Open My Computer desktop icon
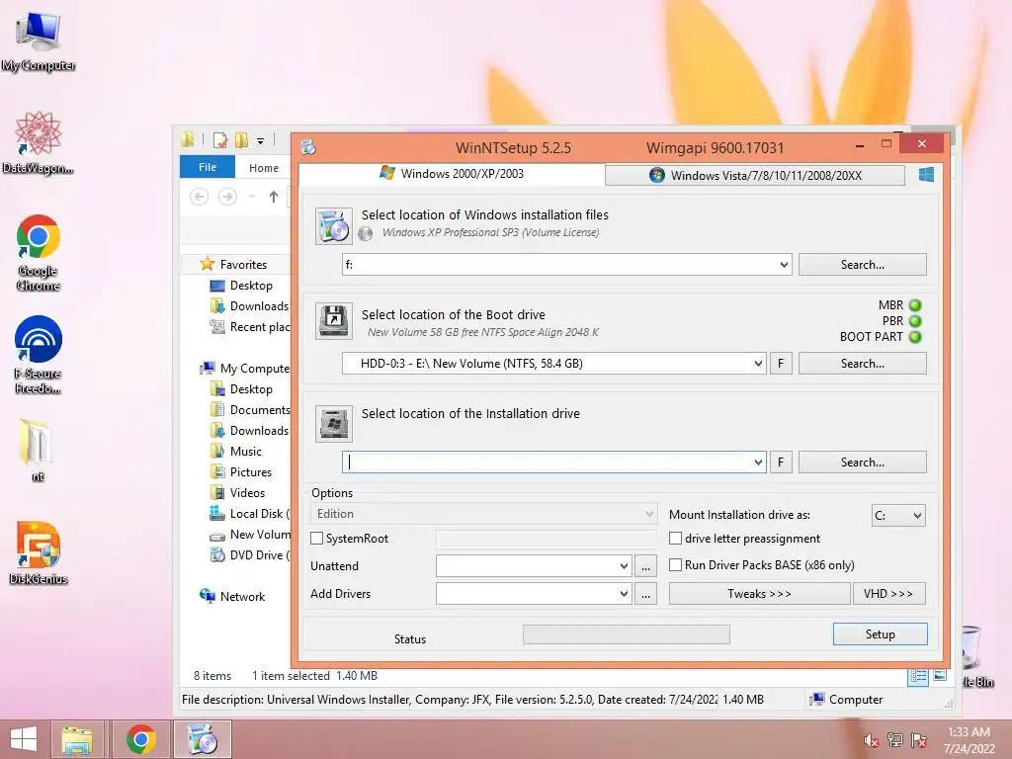 pos(39,40)
